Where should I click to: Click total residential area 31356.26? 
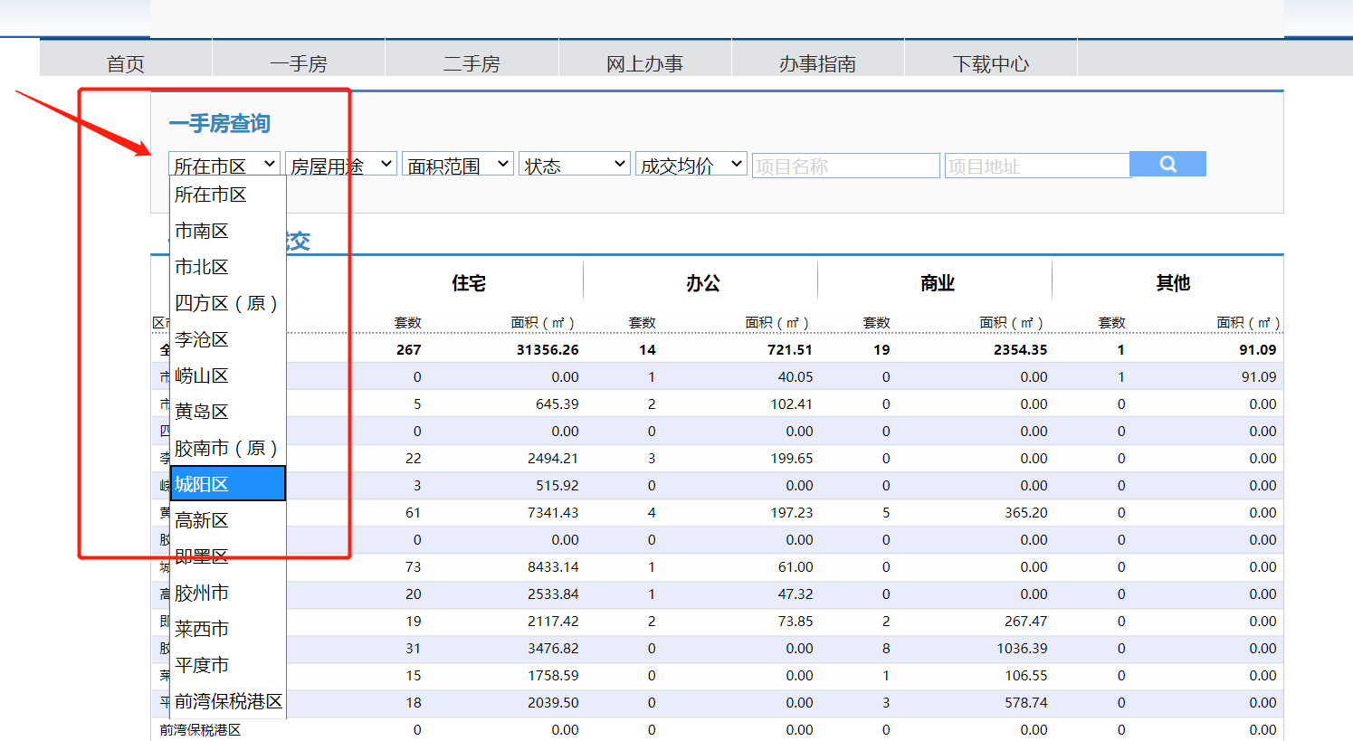[548, 349]
